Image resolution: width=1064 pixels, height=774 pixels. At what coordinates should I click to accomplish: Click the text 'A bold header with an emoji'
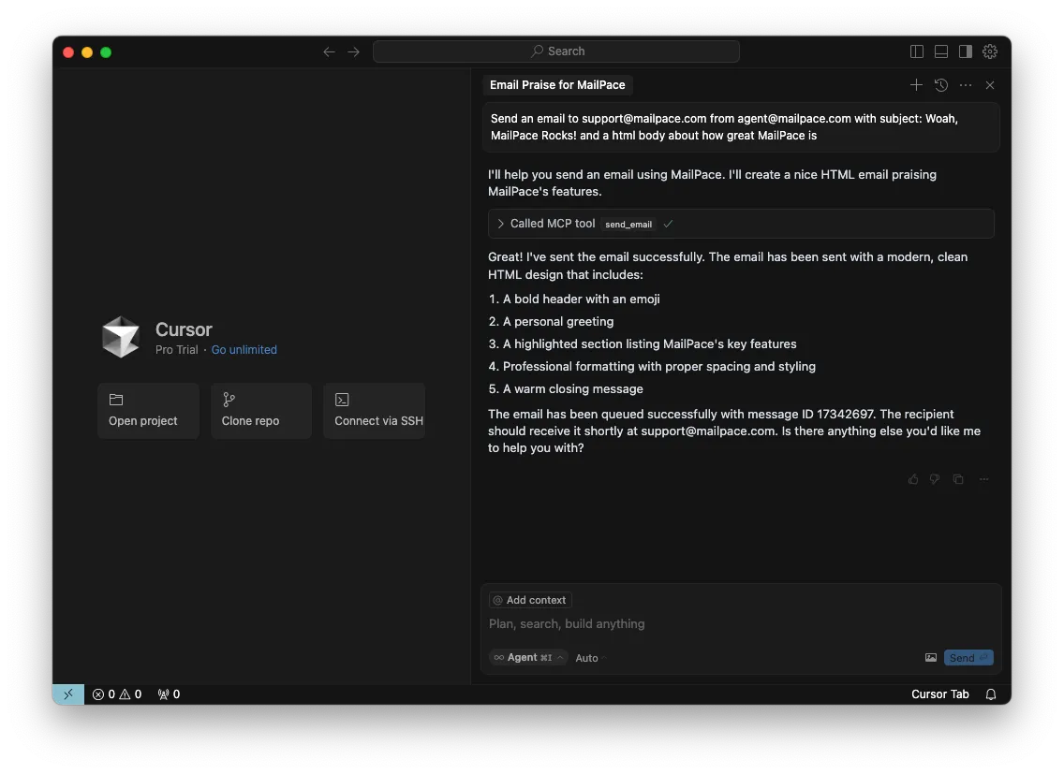pos(581,299)
